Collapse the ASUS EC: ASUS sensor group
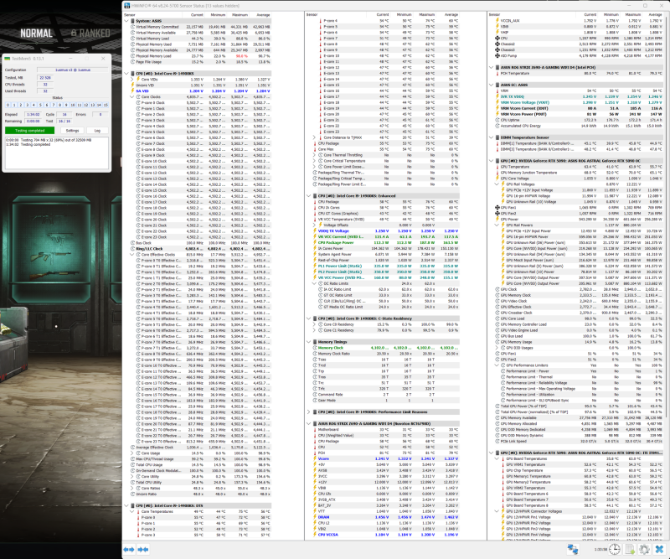Screen dimensions: 670x559 click(492, 85)
